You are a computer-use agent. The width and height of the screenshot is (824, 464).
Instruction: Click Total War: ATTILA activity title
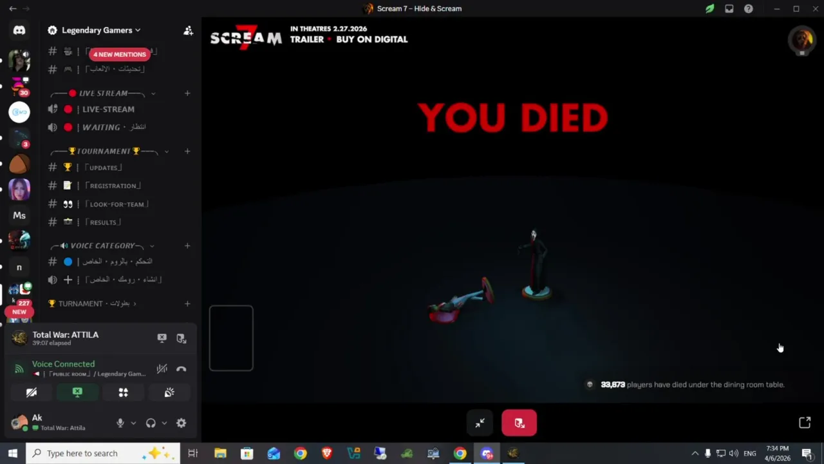click(66, 334)
